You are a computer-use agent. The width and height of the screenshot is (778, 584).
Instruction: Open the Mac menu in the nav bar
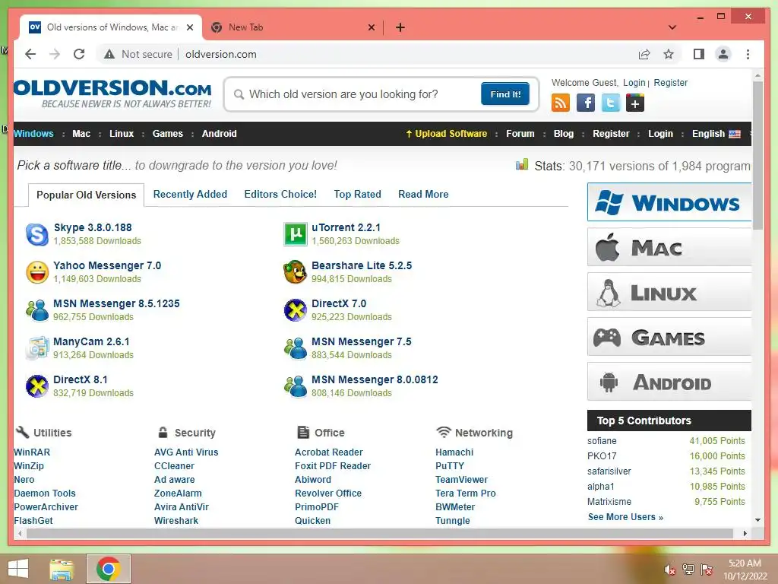81,134
